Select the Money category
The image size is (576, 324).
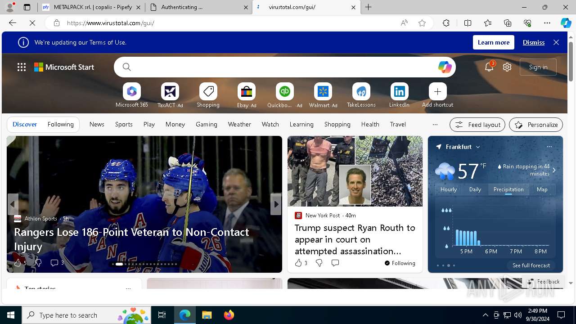pyautogui.click(x=175, y=124)
